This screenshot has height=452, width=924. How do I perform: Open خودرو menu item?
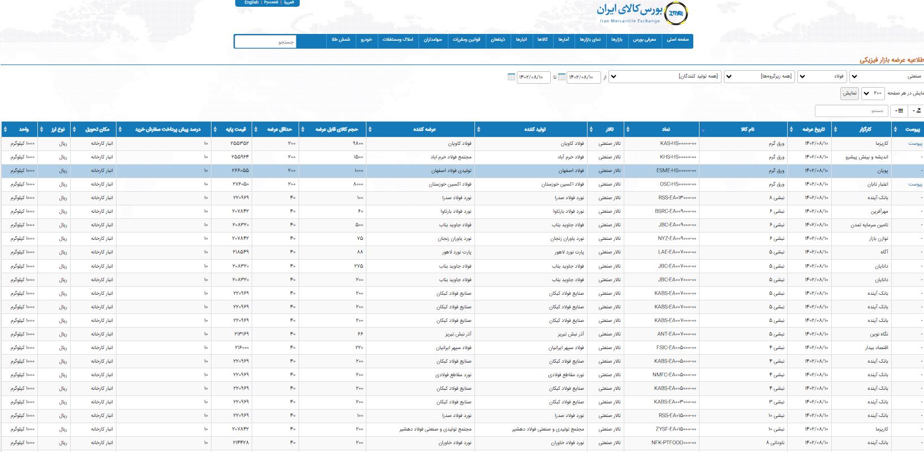pos(367,40)
